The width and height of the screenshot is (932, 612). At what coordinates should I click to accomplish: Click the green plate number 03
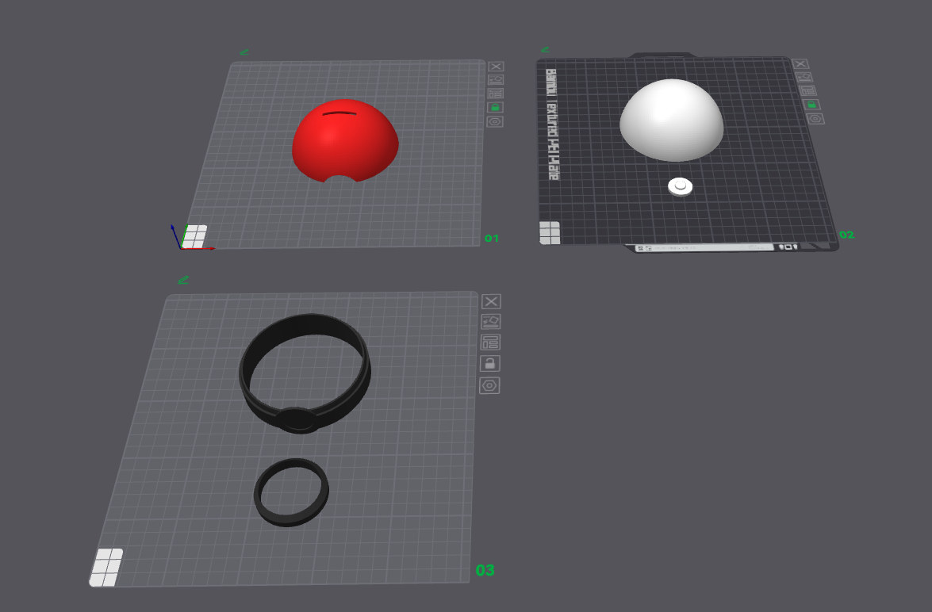tap(485, 571)
